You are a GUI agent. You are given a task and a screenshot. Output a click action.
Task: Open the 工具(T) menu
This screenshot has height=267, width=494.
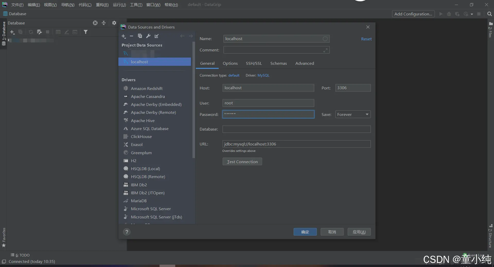[x=136, y=5]
